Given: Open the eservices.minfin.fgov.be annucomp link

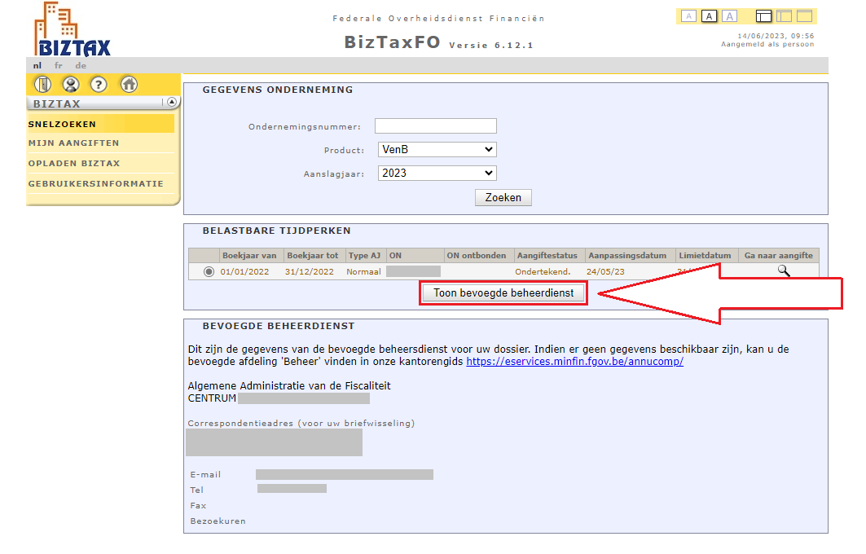Looking at the screenshot, I should [x=574, y=362].
